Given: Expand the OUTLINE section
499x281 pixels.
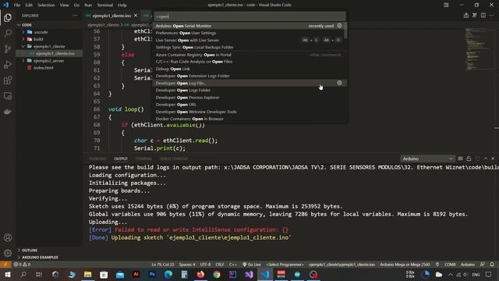Looking at the screenshot, I should tap(30, 250).
